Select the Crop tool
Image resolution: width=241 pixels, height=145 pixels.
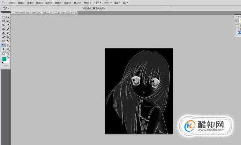(x=4, y=25)
